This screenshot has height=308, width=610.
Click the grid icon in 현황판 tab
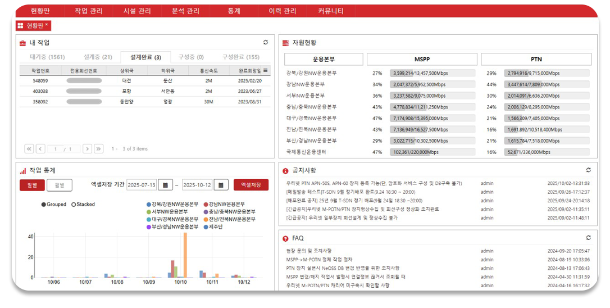(20, 26)
